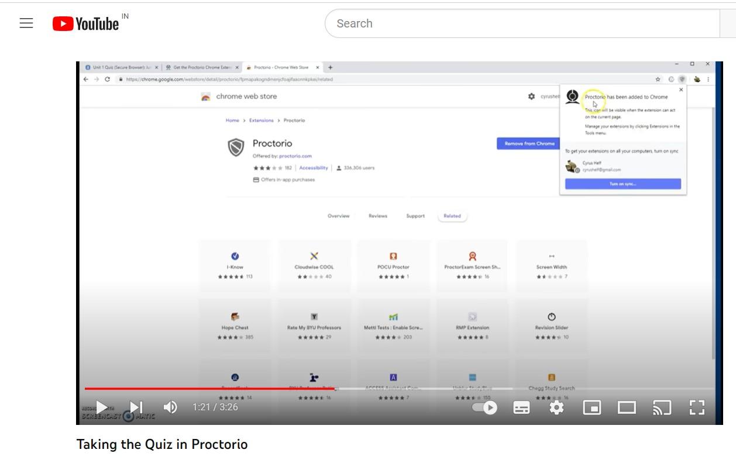Toggle the autoplay switch
This screenshot has width=736, height=460.
pyautogui.click(x=485, y=407)
